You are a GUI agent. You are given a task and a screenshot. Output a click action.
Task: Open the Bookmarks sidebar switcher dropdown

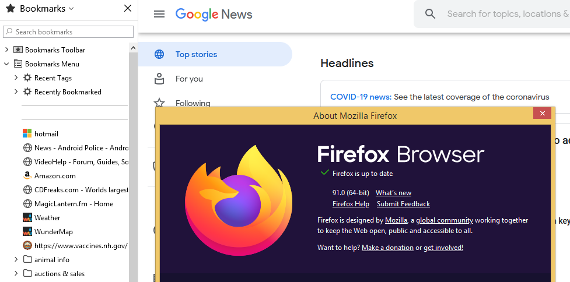click(x=71, y=8)
